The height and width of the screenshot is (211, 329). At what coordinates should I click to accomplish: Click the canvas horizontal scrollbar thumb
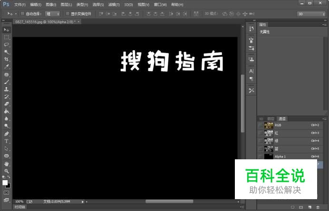point(169,202)
